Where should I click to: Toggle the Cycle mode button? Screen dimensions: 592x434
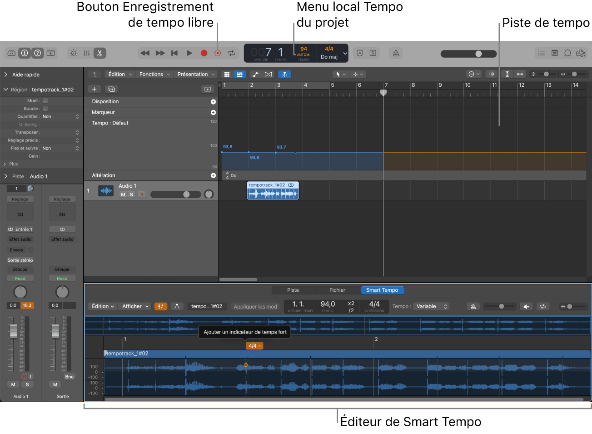232,53
